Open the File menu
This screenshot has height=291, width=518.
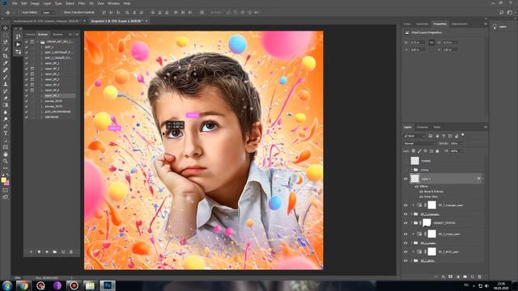pos(15,3)
